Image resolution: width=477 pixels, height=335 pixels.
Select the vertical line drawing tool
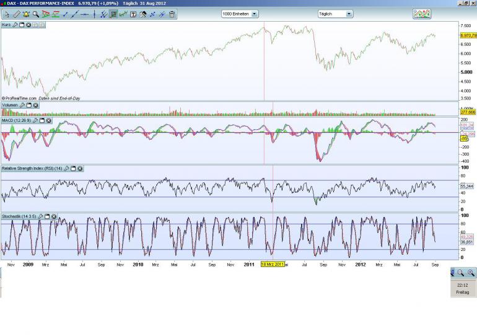[94, 14]
